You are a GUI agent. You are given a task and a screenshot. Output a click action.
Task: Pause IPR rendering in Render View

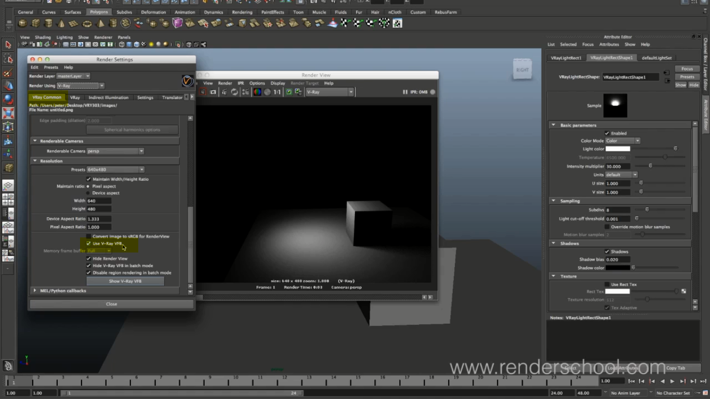point(405,92)
